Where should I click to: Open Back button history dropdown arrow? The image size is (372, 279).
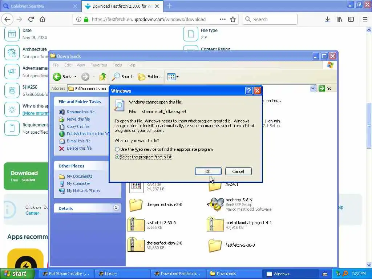pos(75,77)
